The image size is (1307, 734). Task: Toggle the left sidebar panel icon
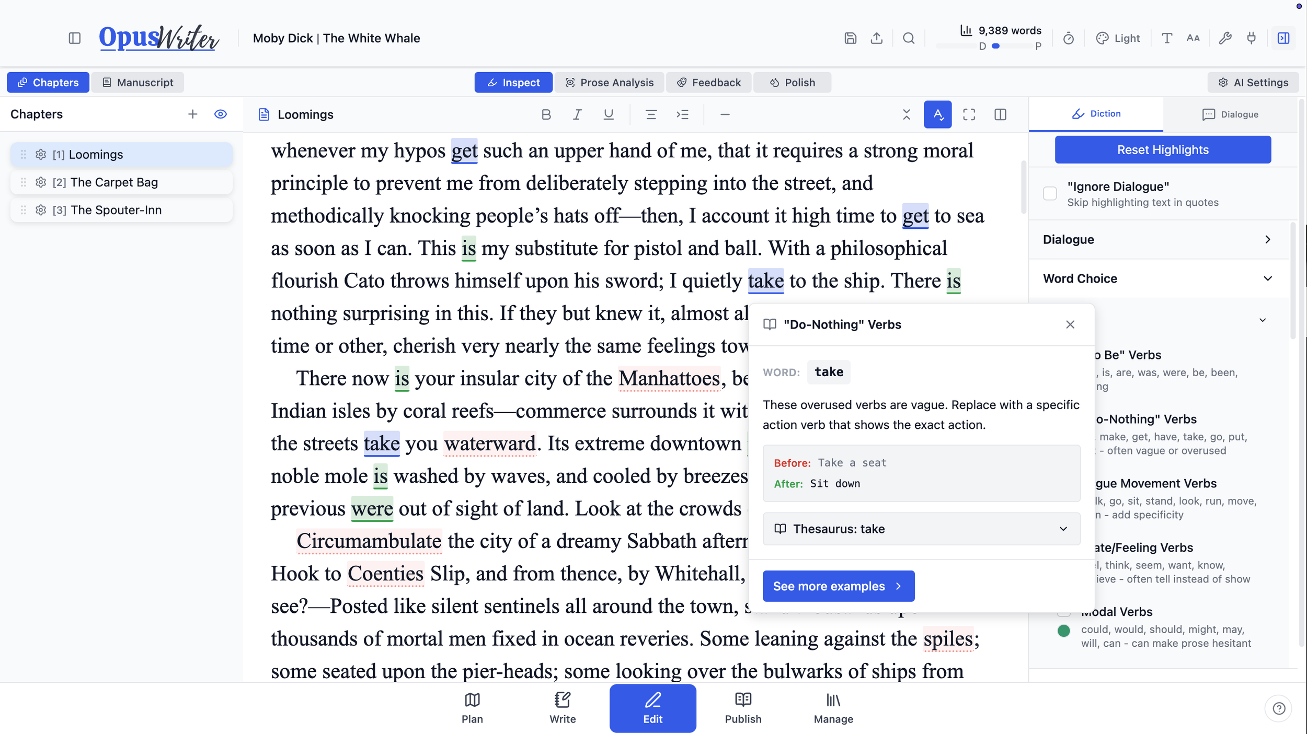click(75, 38)
